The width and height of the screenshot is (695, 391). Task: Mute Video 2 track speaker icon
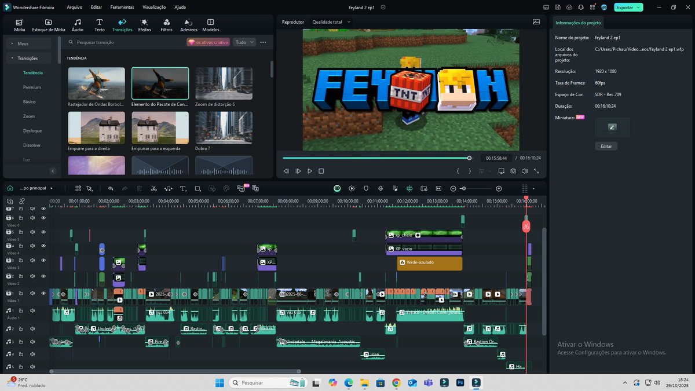(32, 276)
